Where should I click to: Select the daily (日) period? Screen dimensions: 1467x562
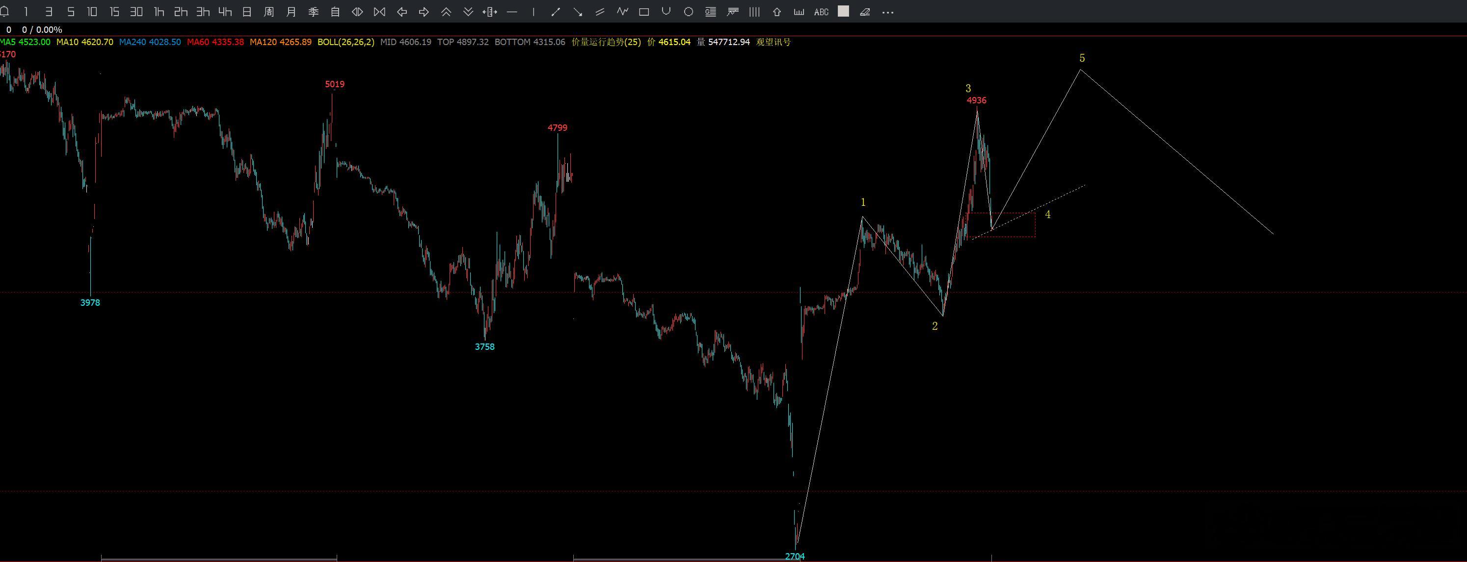tap(247, 12)
